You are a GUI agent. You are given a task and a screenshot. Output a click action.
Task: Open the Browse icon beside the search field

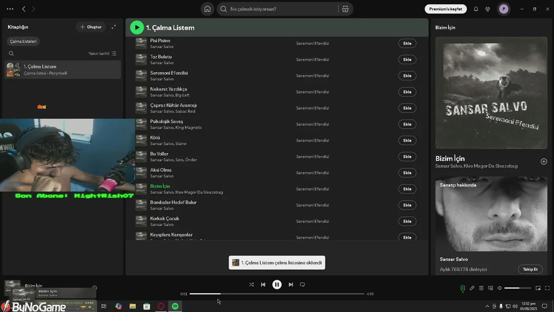[345, 9]
